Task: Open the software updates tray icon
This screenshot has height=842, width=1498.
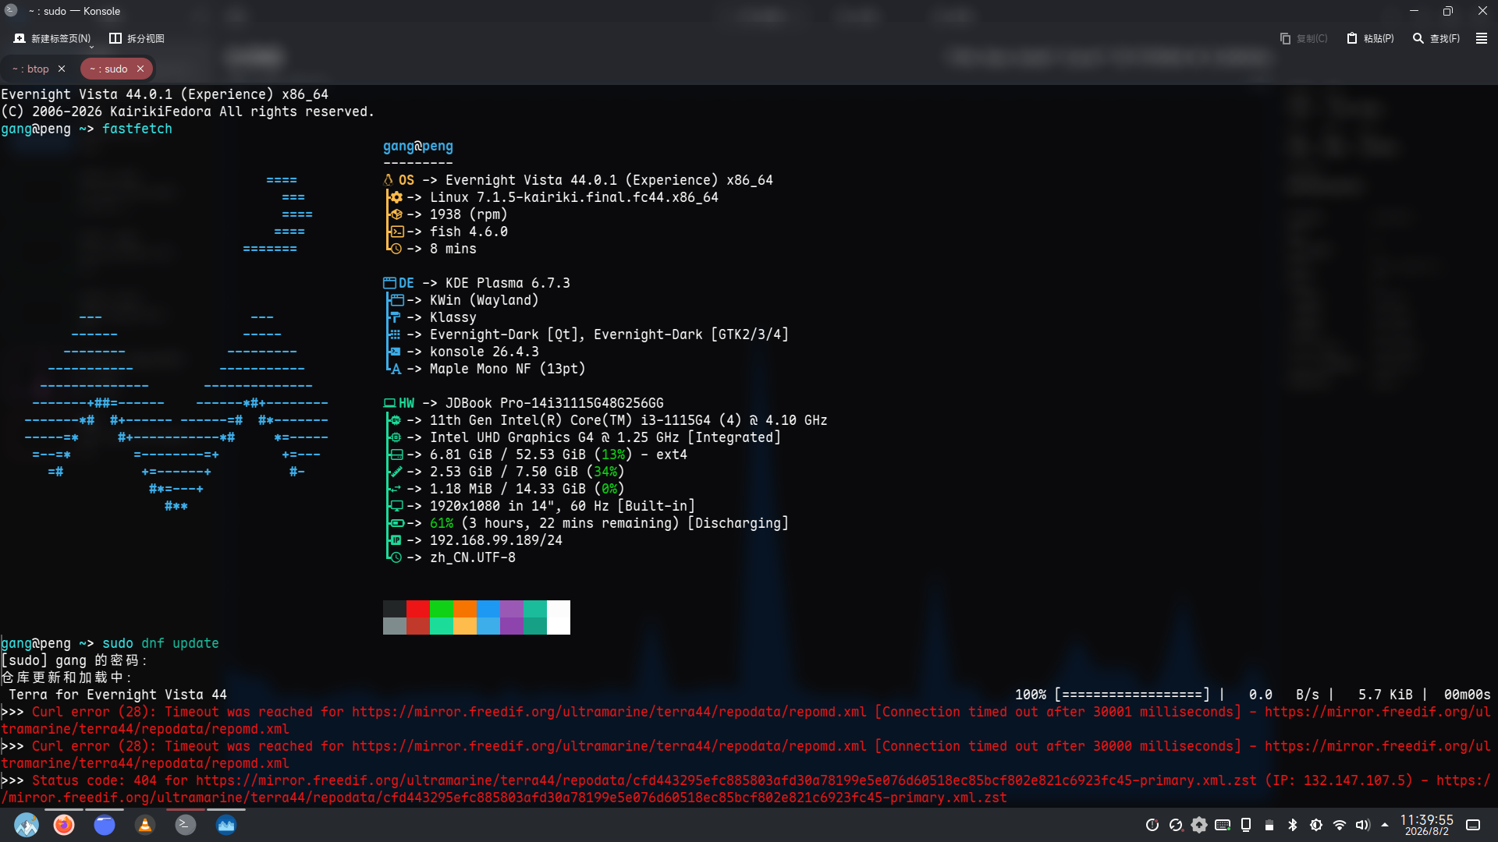Action: [x=1199, y=825]
